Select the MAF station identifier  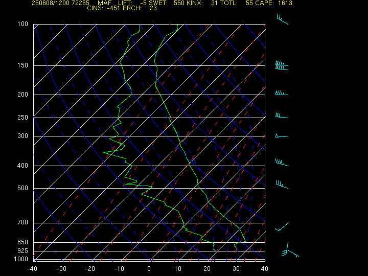pyautogui.click(x=104, y=3)
